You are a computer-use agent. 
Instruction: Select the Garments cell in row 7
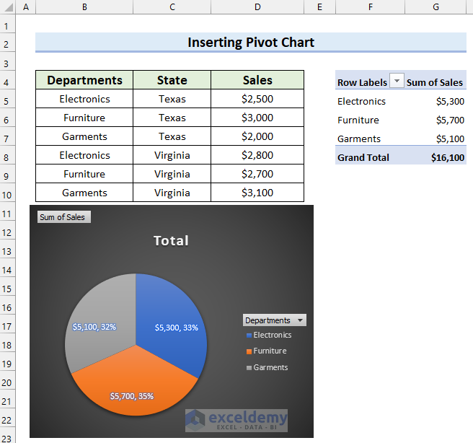(x=84, y=136)
